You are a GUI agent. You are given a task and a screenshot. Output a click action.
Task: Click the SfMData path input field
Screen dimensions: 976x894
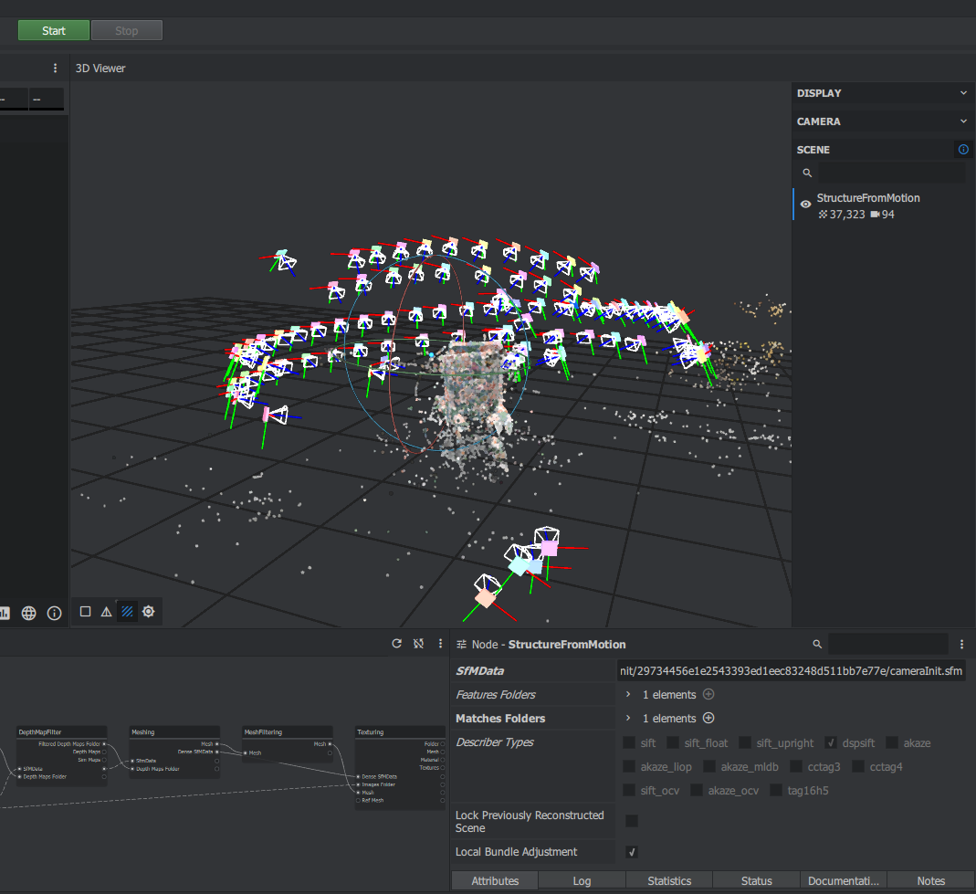(x=791, y=671)
